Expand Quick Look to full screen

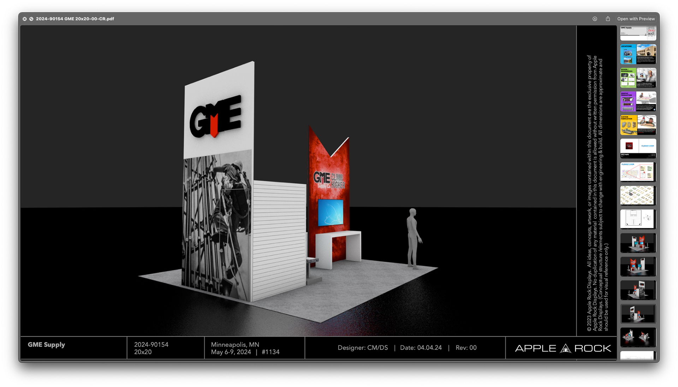pyautogui.click(x=31, y=19)
